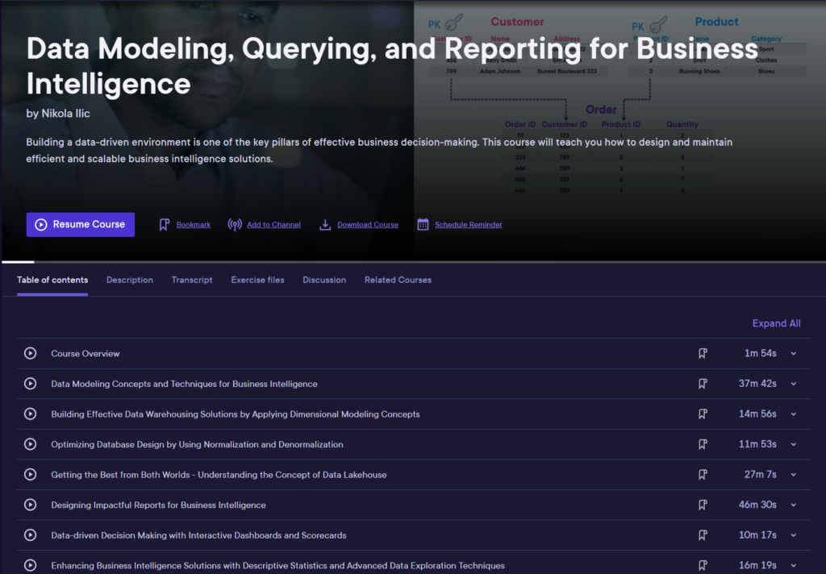View the Related Courses tab

[x=398, y=281]
